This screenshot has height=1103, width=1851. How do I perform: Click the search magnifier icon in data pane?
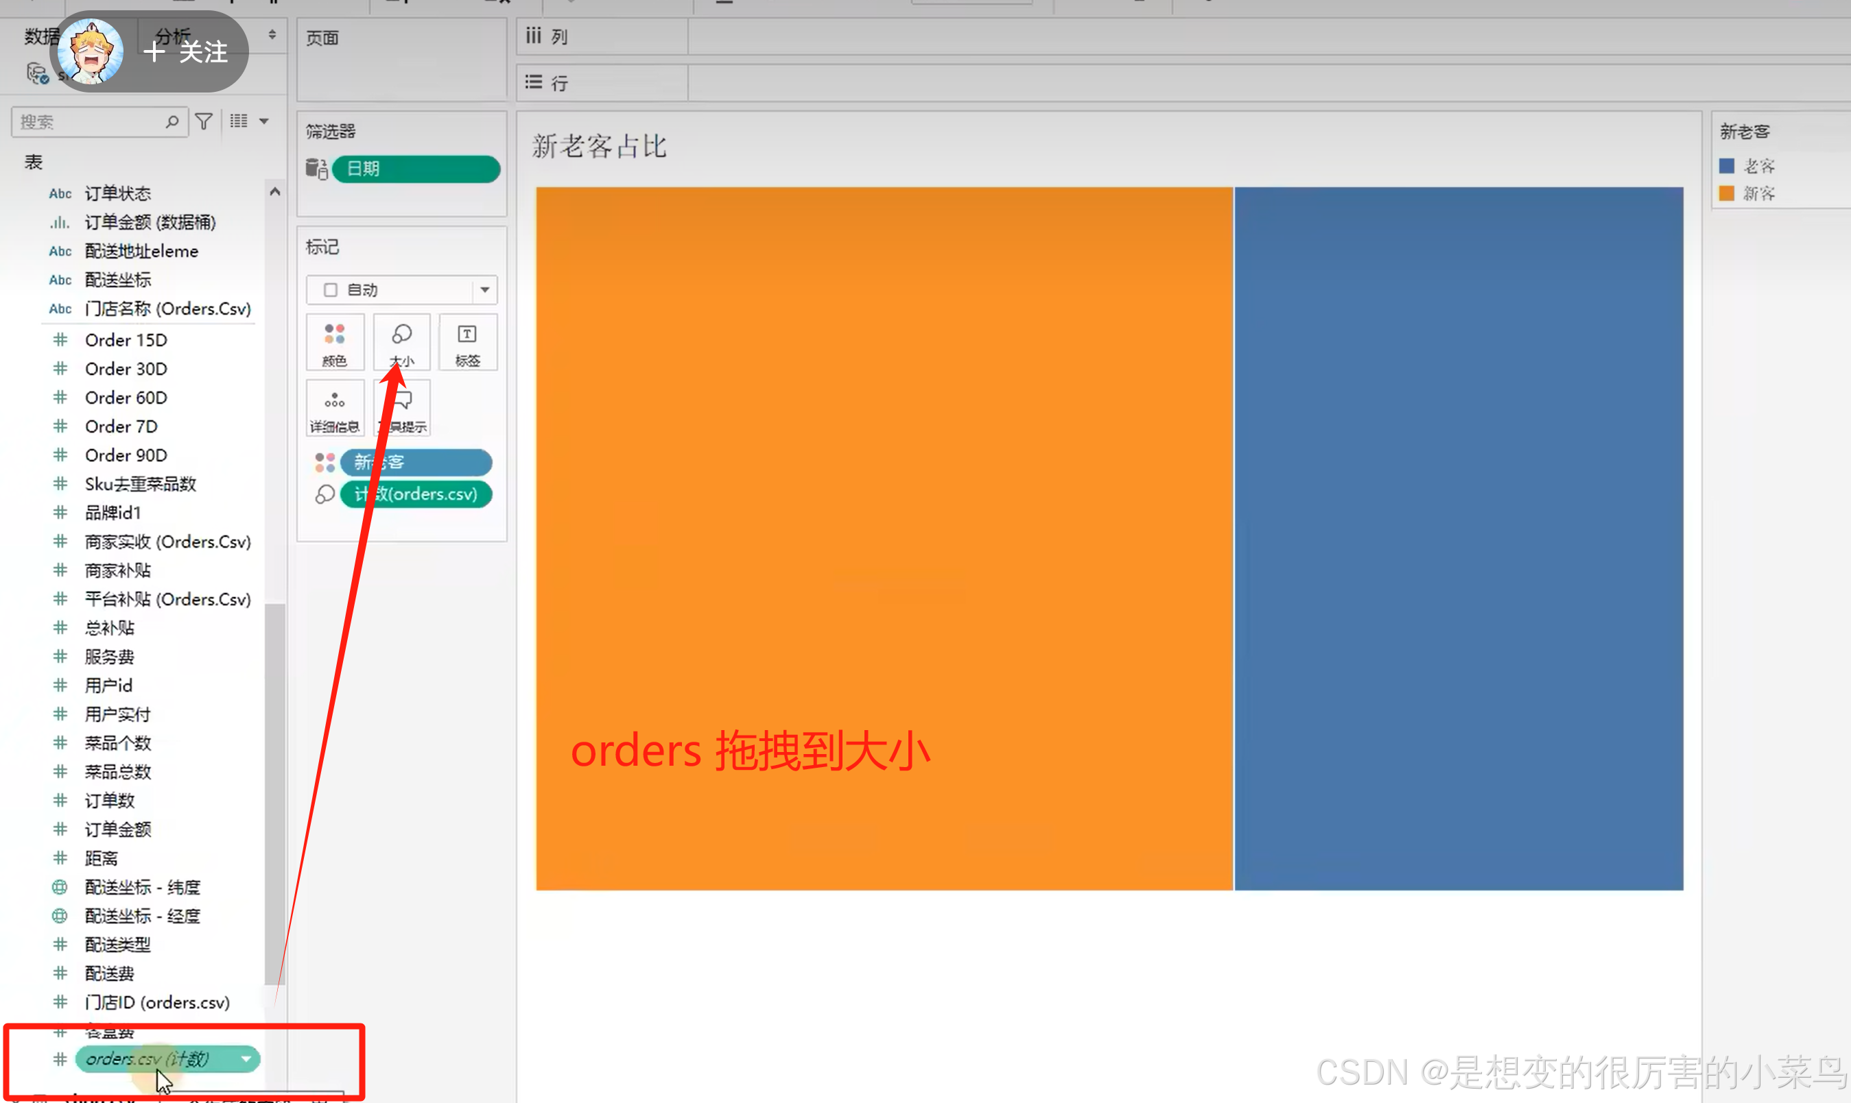pyautogui.click(x=172, y=121)
